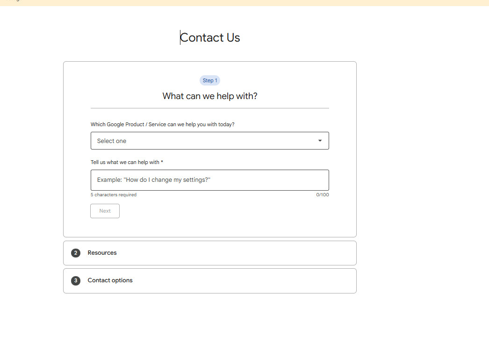
Task: Click the 'Select one' placeholder text
Action: pos(112,141)
